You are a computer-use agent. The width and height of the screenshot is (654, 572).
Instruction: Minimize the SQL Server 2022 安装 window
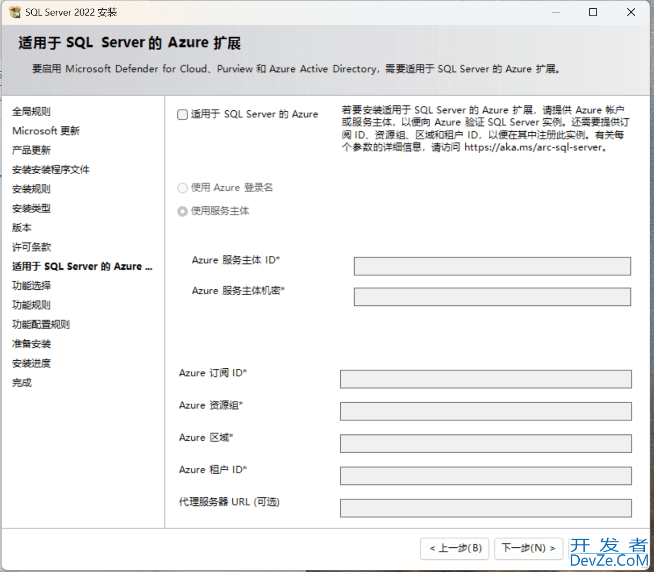tap(556, 12)
